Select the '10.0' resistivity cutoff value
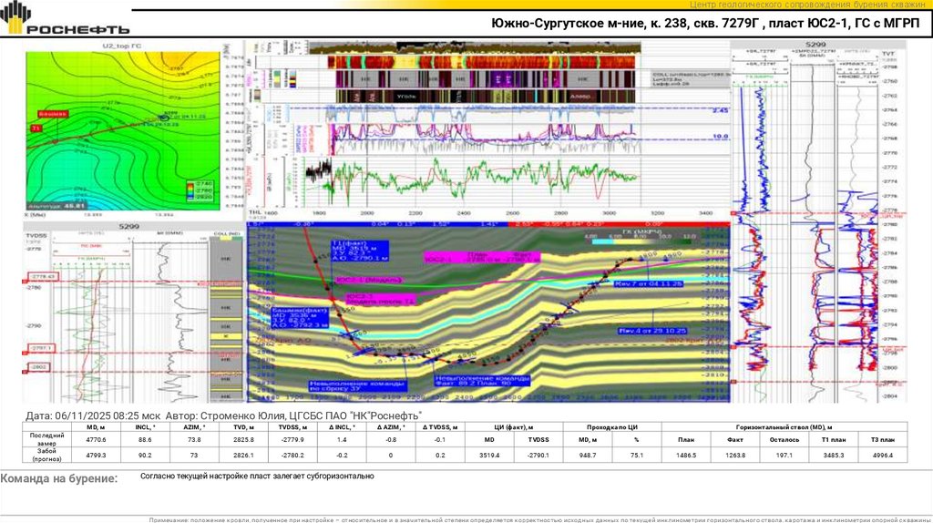Screen dimensions: 933x523 coord(720,137)
